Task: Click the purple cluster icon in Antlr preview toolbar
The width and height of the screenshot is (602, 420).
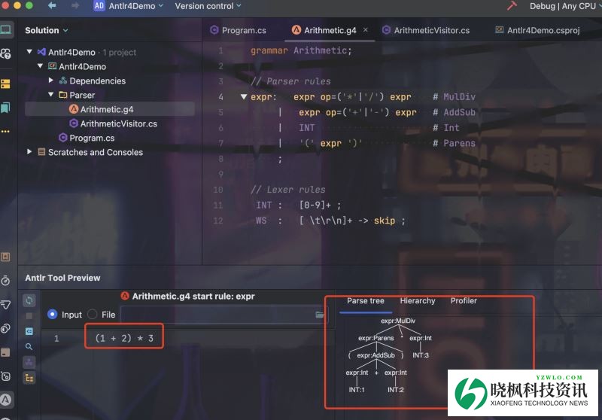Action: click(x=29, y=362)
